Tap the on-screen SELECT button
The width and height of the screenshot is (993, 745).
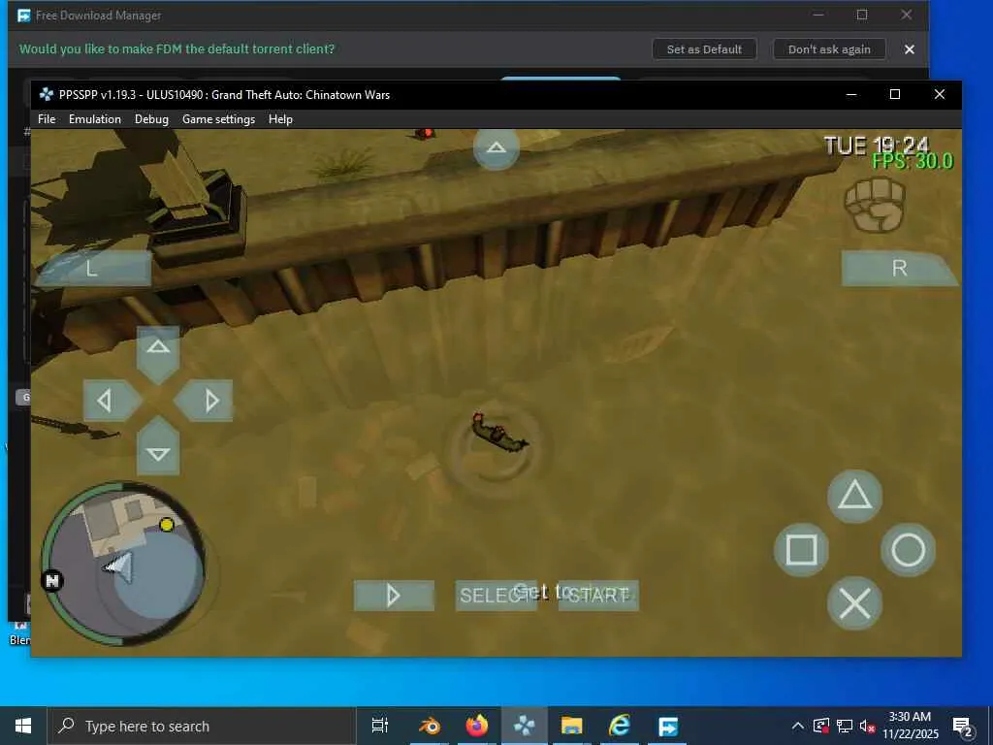pos(496,596)
